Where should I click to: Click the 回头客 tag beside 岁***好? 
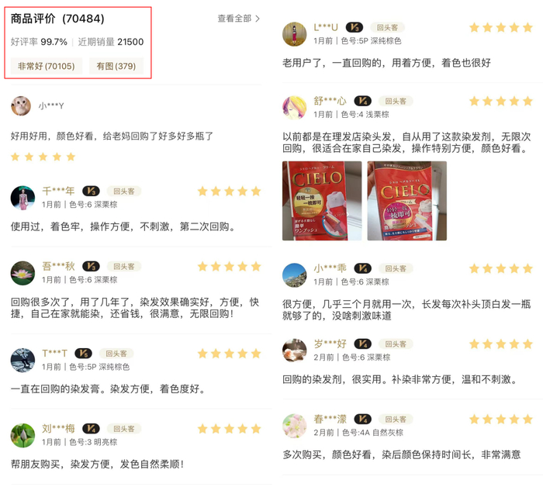pyautogui.click(x=396, y=344)
